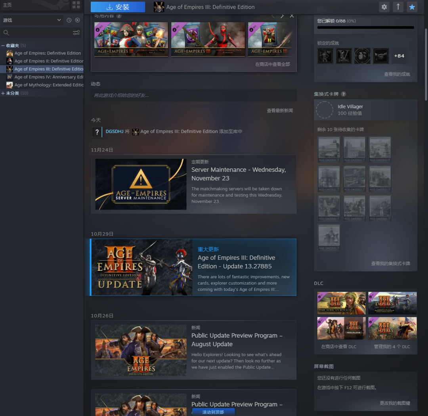Show next available content with right arrow
This screenshot has height=416, width=428.
282,16
